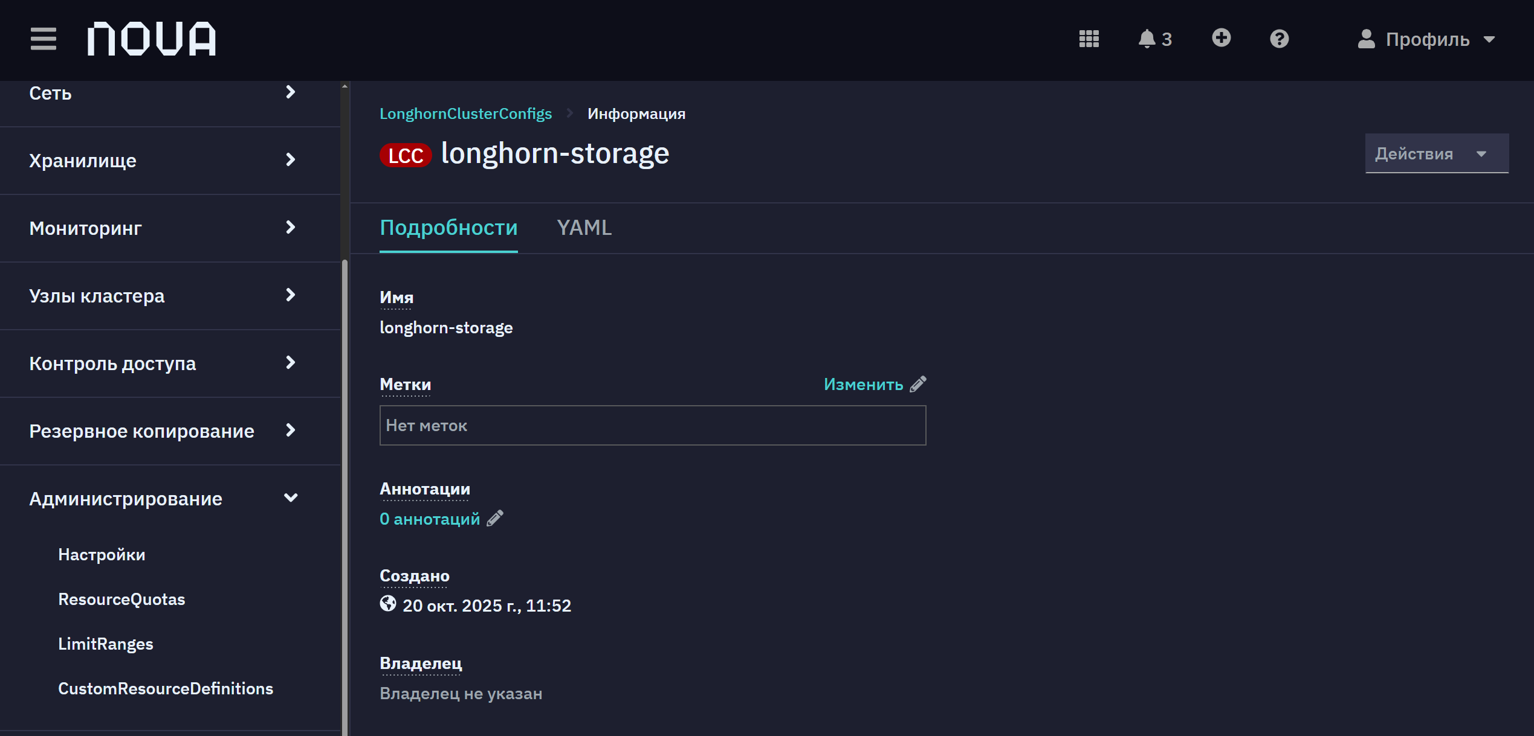Switch to the YAML tab
The width and height of the screenshot is (1534, 736).
point(584,228)
